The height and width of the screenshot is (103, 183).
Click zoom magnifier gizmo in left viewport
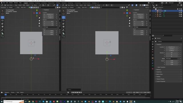tap(39, 18)
